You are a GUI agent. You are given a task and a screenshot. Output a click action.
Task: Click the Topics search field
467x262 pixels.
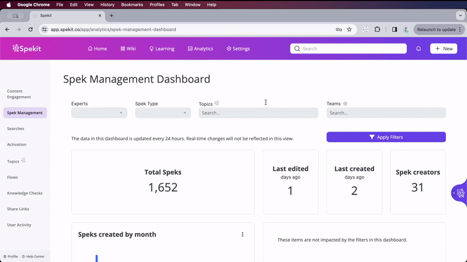click(x=258, y=113)
